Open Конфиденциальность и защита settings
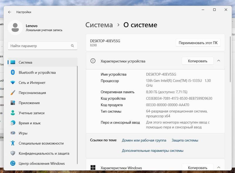 point(43,153)
